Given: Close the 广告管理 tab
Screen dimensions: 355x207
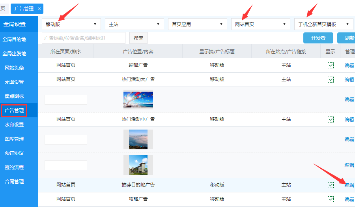Looking at the screenshot, I should 39,8.
